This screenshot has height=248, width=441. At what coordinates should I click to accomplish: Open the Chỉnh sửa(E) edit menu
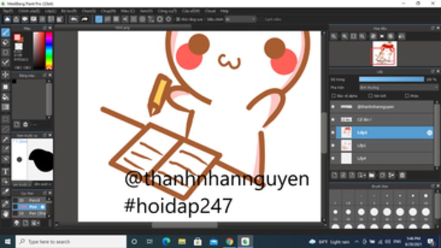tap(29, 11)
